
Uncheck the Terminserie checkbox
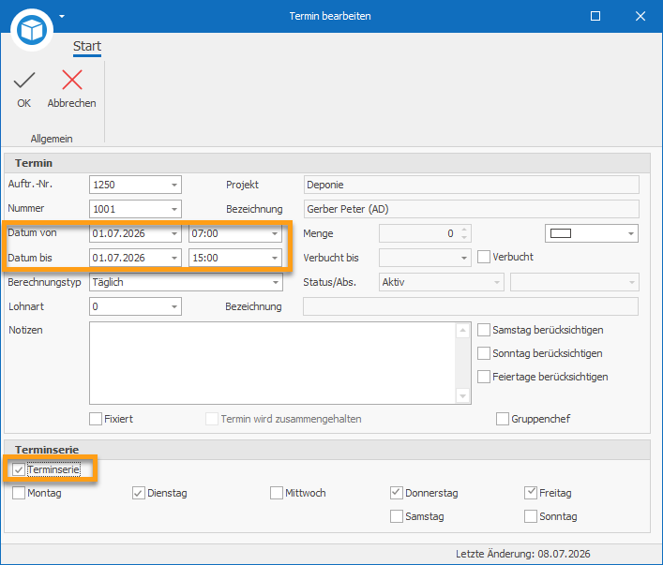[19, 469]
